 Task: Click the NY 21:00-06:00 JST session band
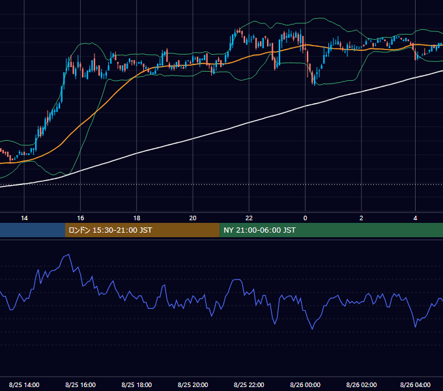[x=332, y=230]
